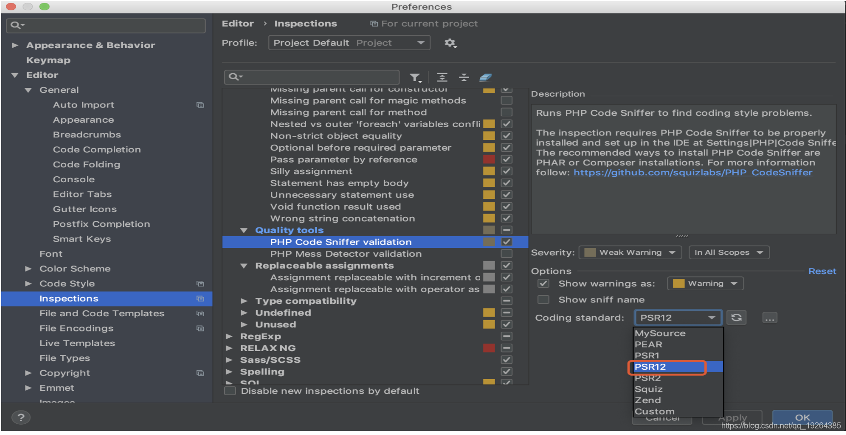Select PEAR coding standard option
This screenshot has height=435, width=846.
(x=678, y=345)
